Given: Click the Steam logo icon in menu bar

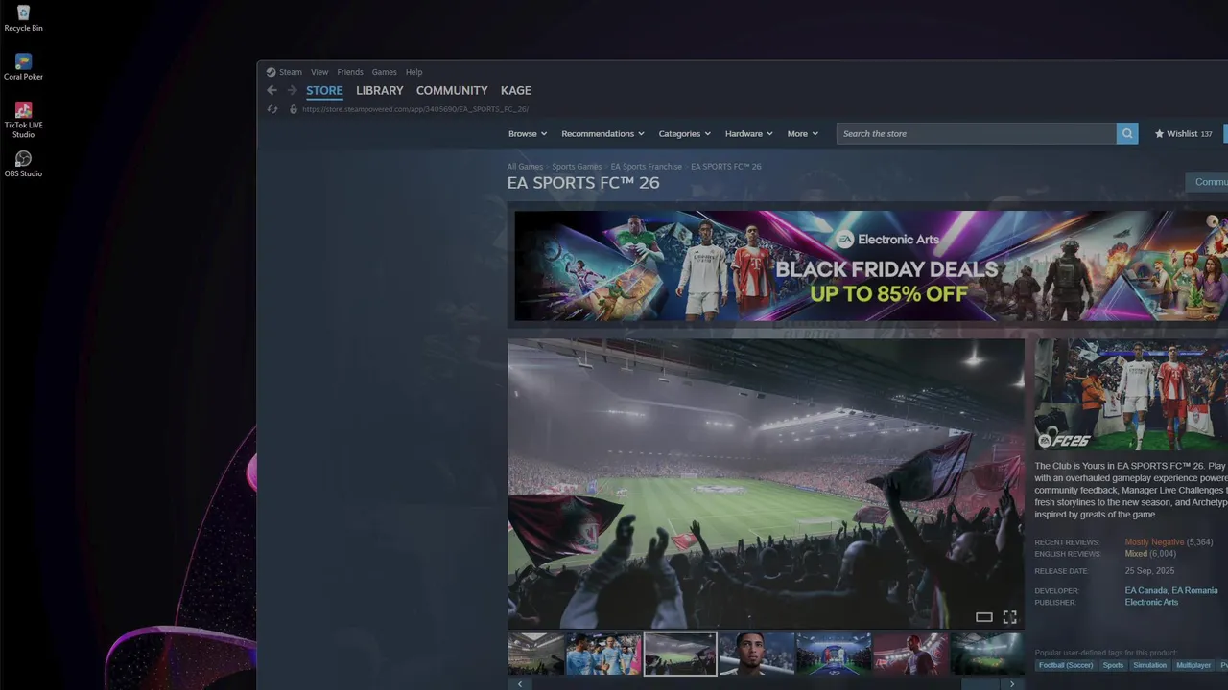Looking at the screenshot, I should (271, 72).
